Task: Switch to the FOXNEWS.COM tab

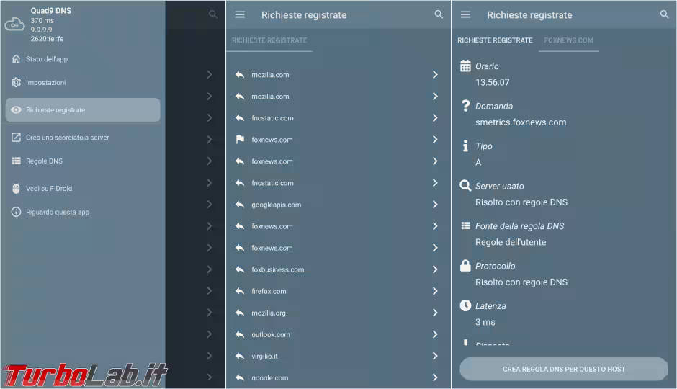Action: (x=569, y=40)
